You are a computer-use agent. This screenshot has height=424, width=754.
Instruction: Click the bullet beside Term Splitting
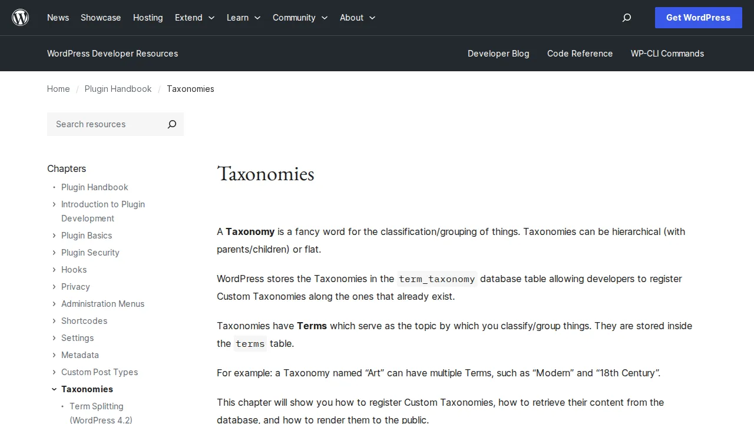click(62, 406)
